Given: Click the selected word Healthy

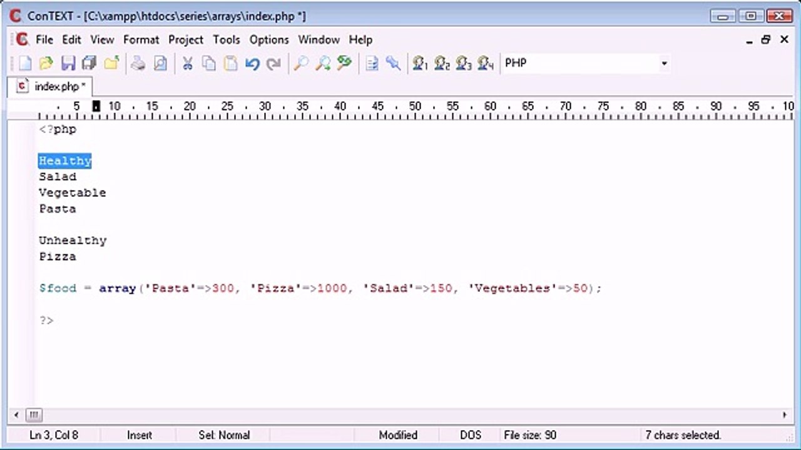Looking at the screenshot, I should (x=65, y=161).
